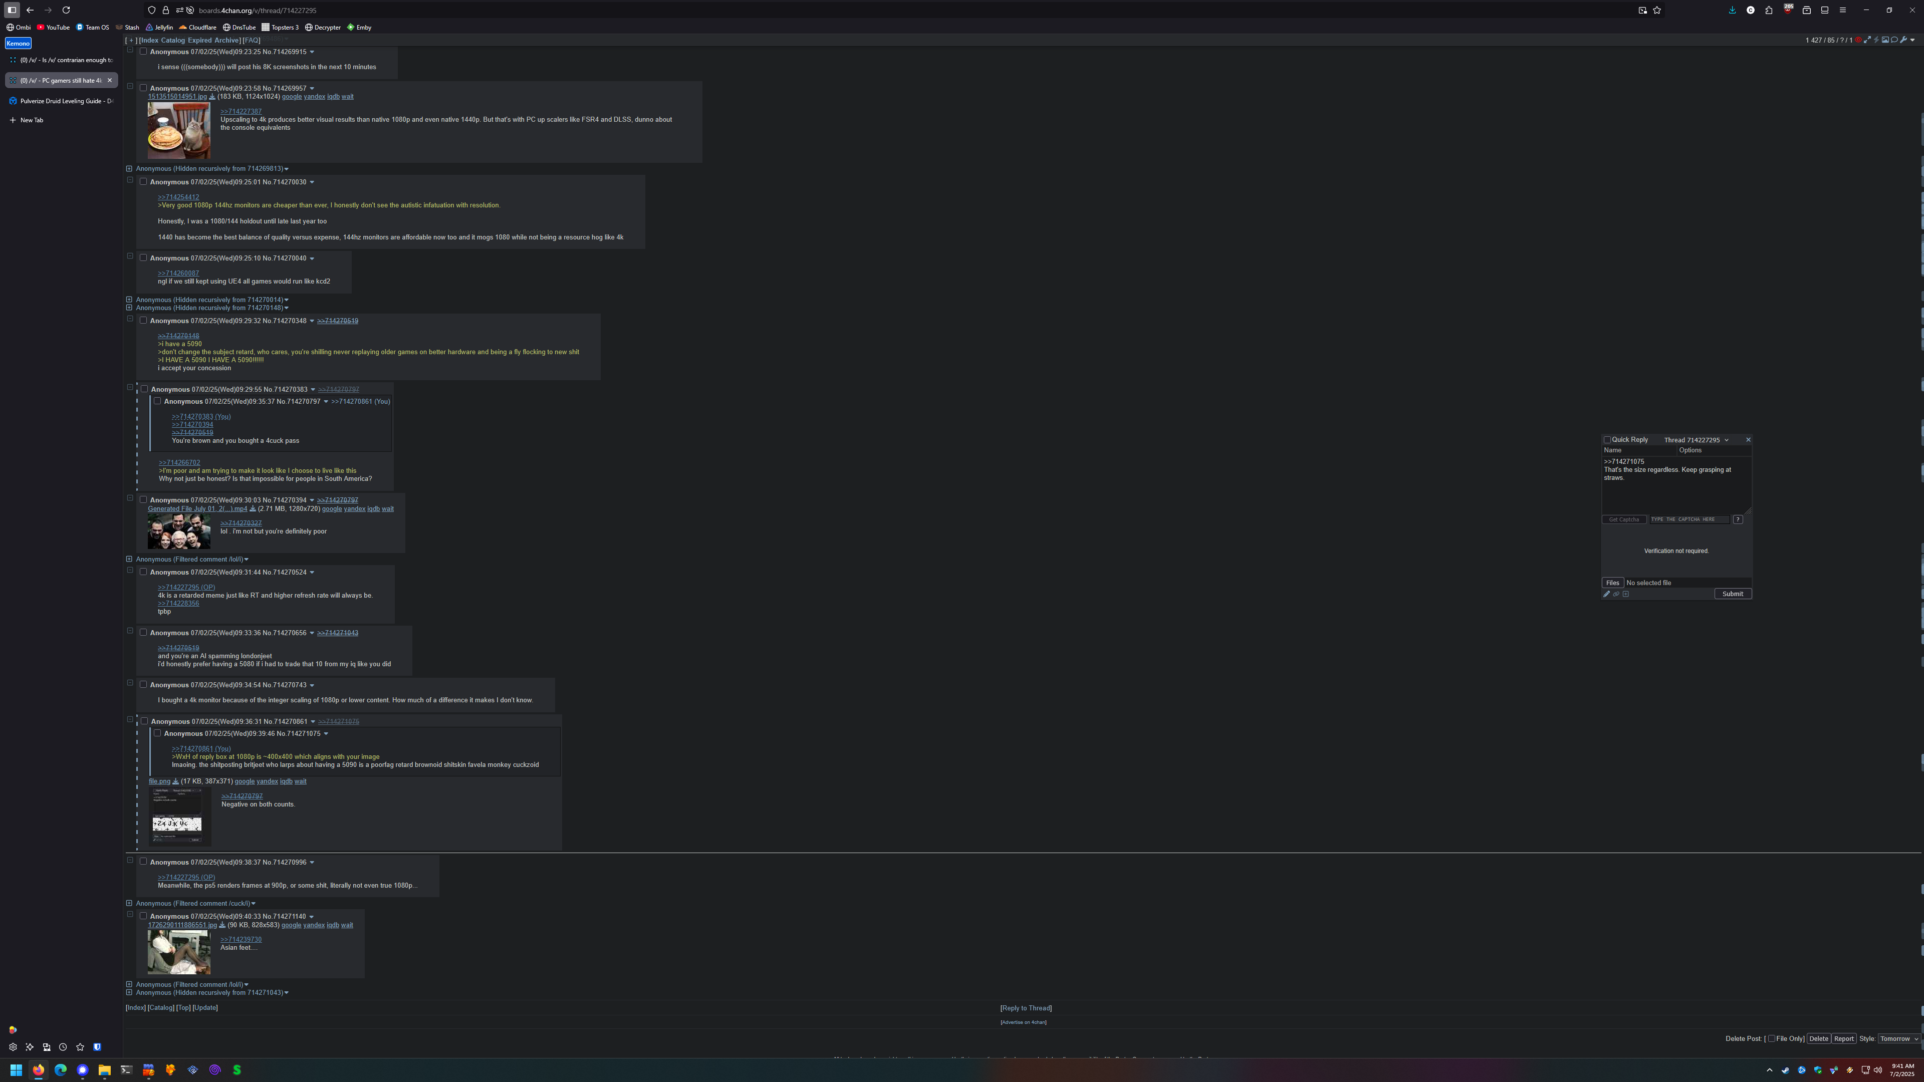Click the Reply to Thread link
Viewport: 1924px width, 1082px height.
click(1026, 1008)
